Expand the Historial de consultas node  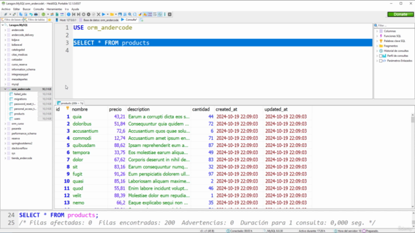point(377,50)
